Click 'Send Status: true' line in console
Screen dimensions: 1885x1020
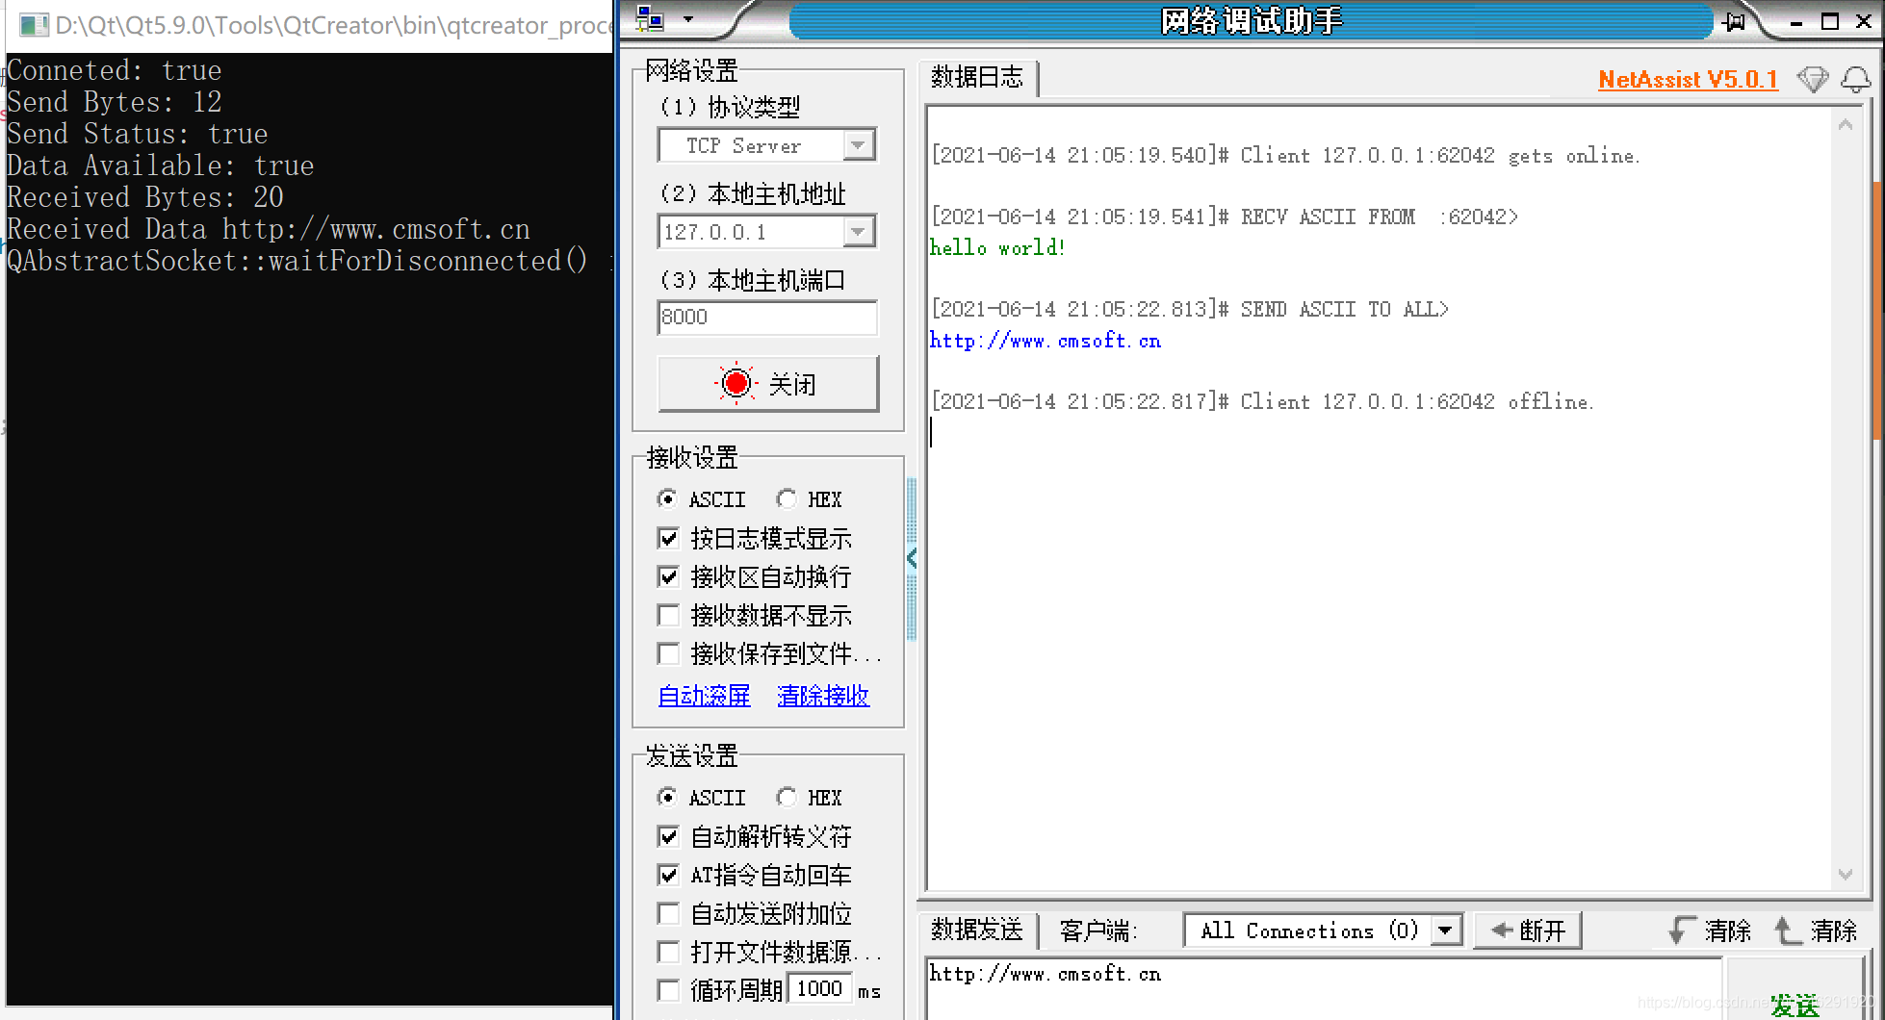(x=138, y=134)
